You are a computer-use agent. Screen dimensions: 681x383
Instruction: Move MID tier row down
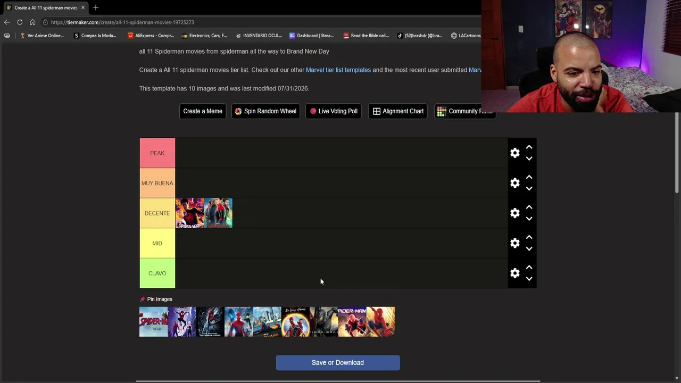[529, 249]
